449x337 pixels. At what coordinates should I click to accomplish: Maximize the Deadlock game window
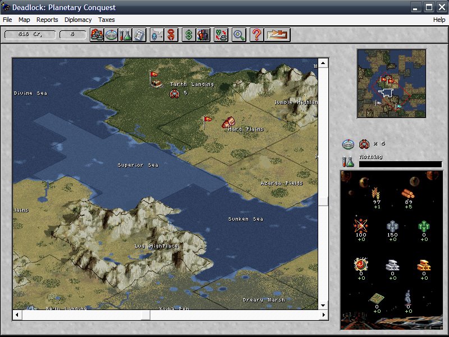(x=429, y=7)
